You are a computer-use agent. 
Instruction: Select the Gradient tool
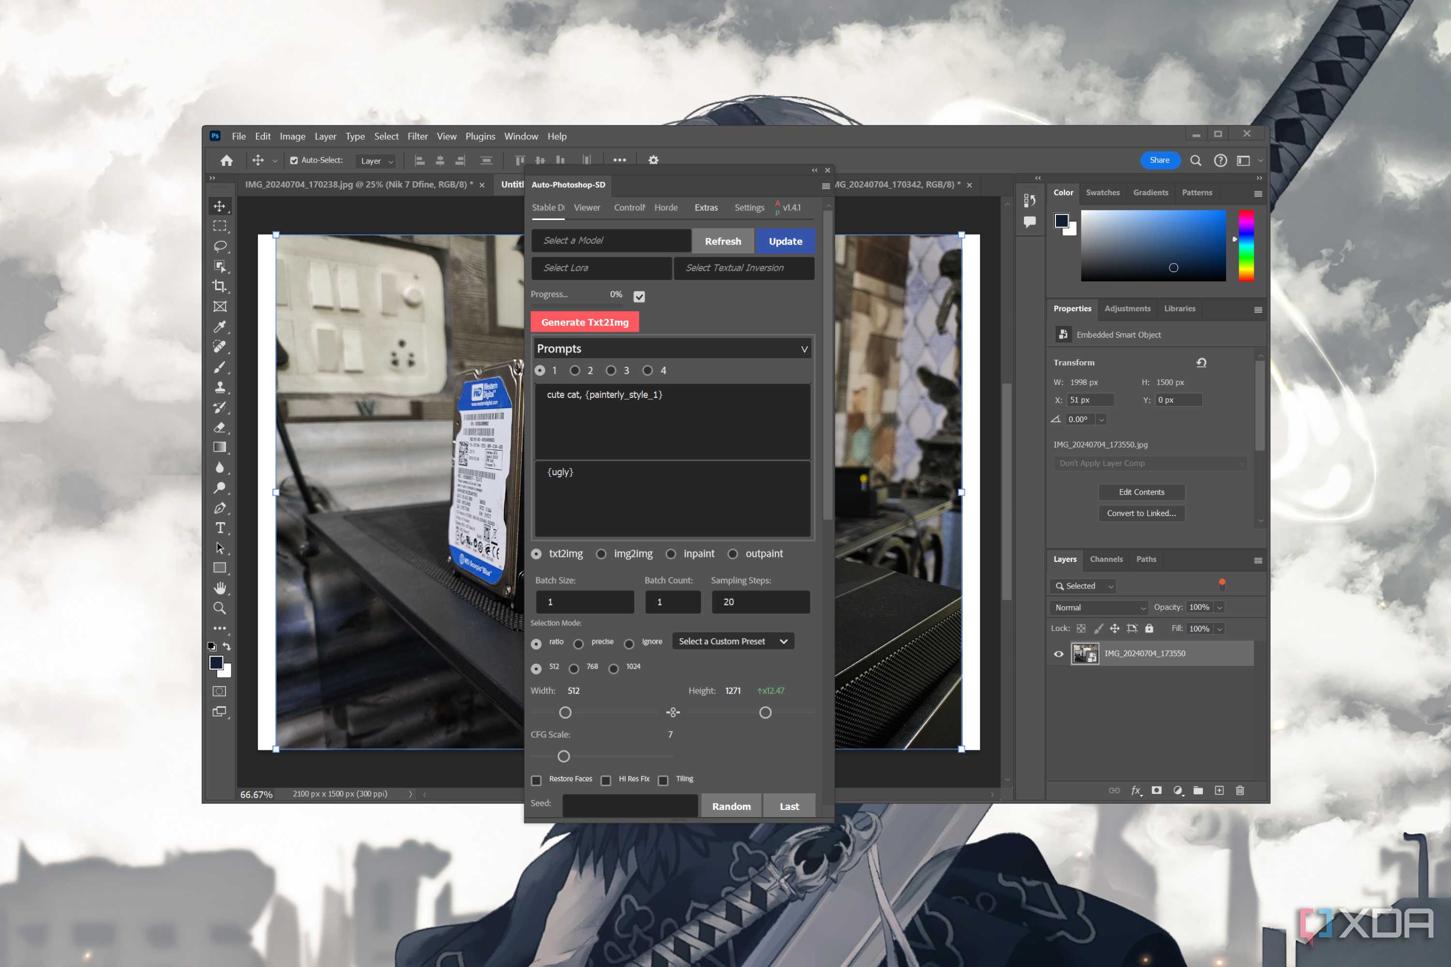point(220,447)
